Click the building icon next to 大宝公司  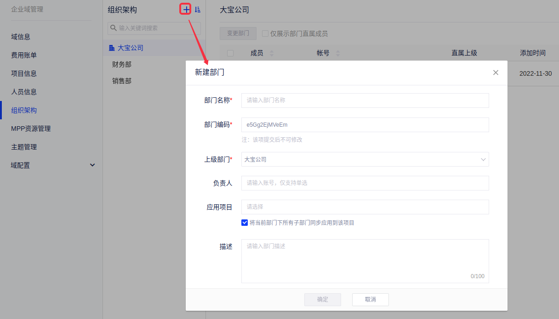tap(112, 48)
